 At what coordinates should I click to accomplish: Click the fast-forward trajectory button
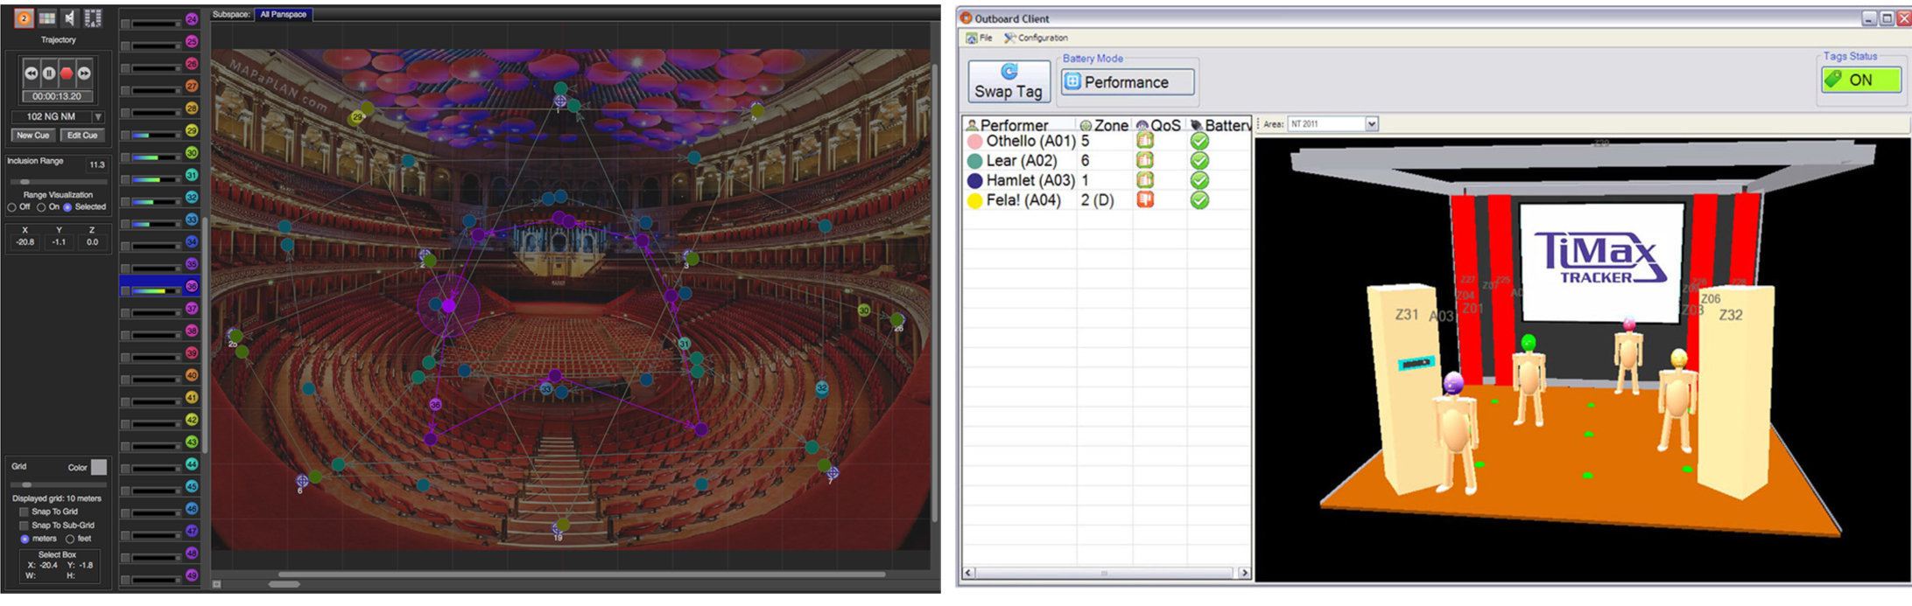tap(84, 73)
